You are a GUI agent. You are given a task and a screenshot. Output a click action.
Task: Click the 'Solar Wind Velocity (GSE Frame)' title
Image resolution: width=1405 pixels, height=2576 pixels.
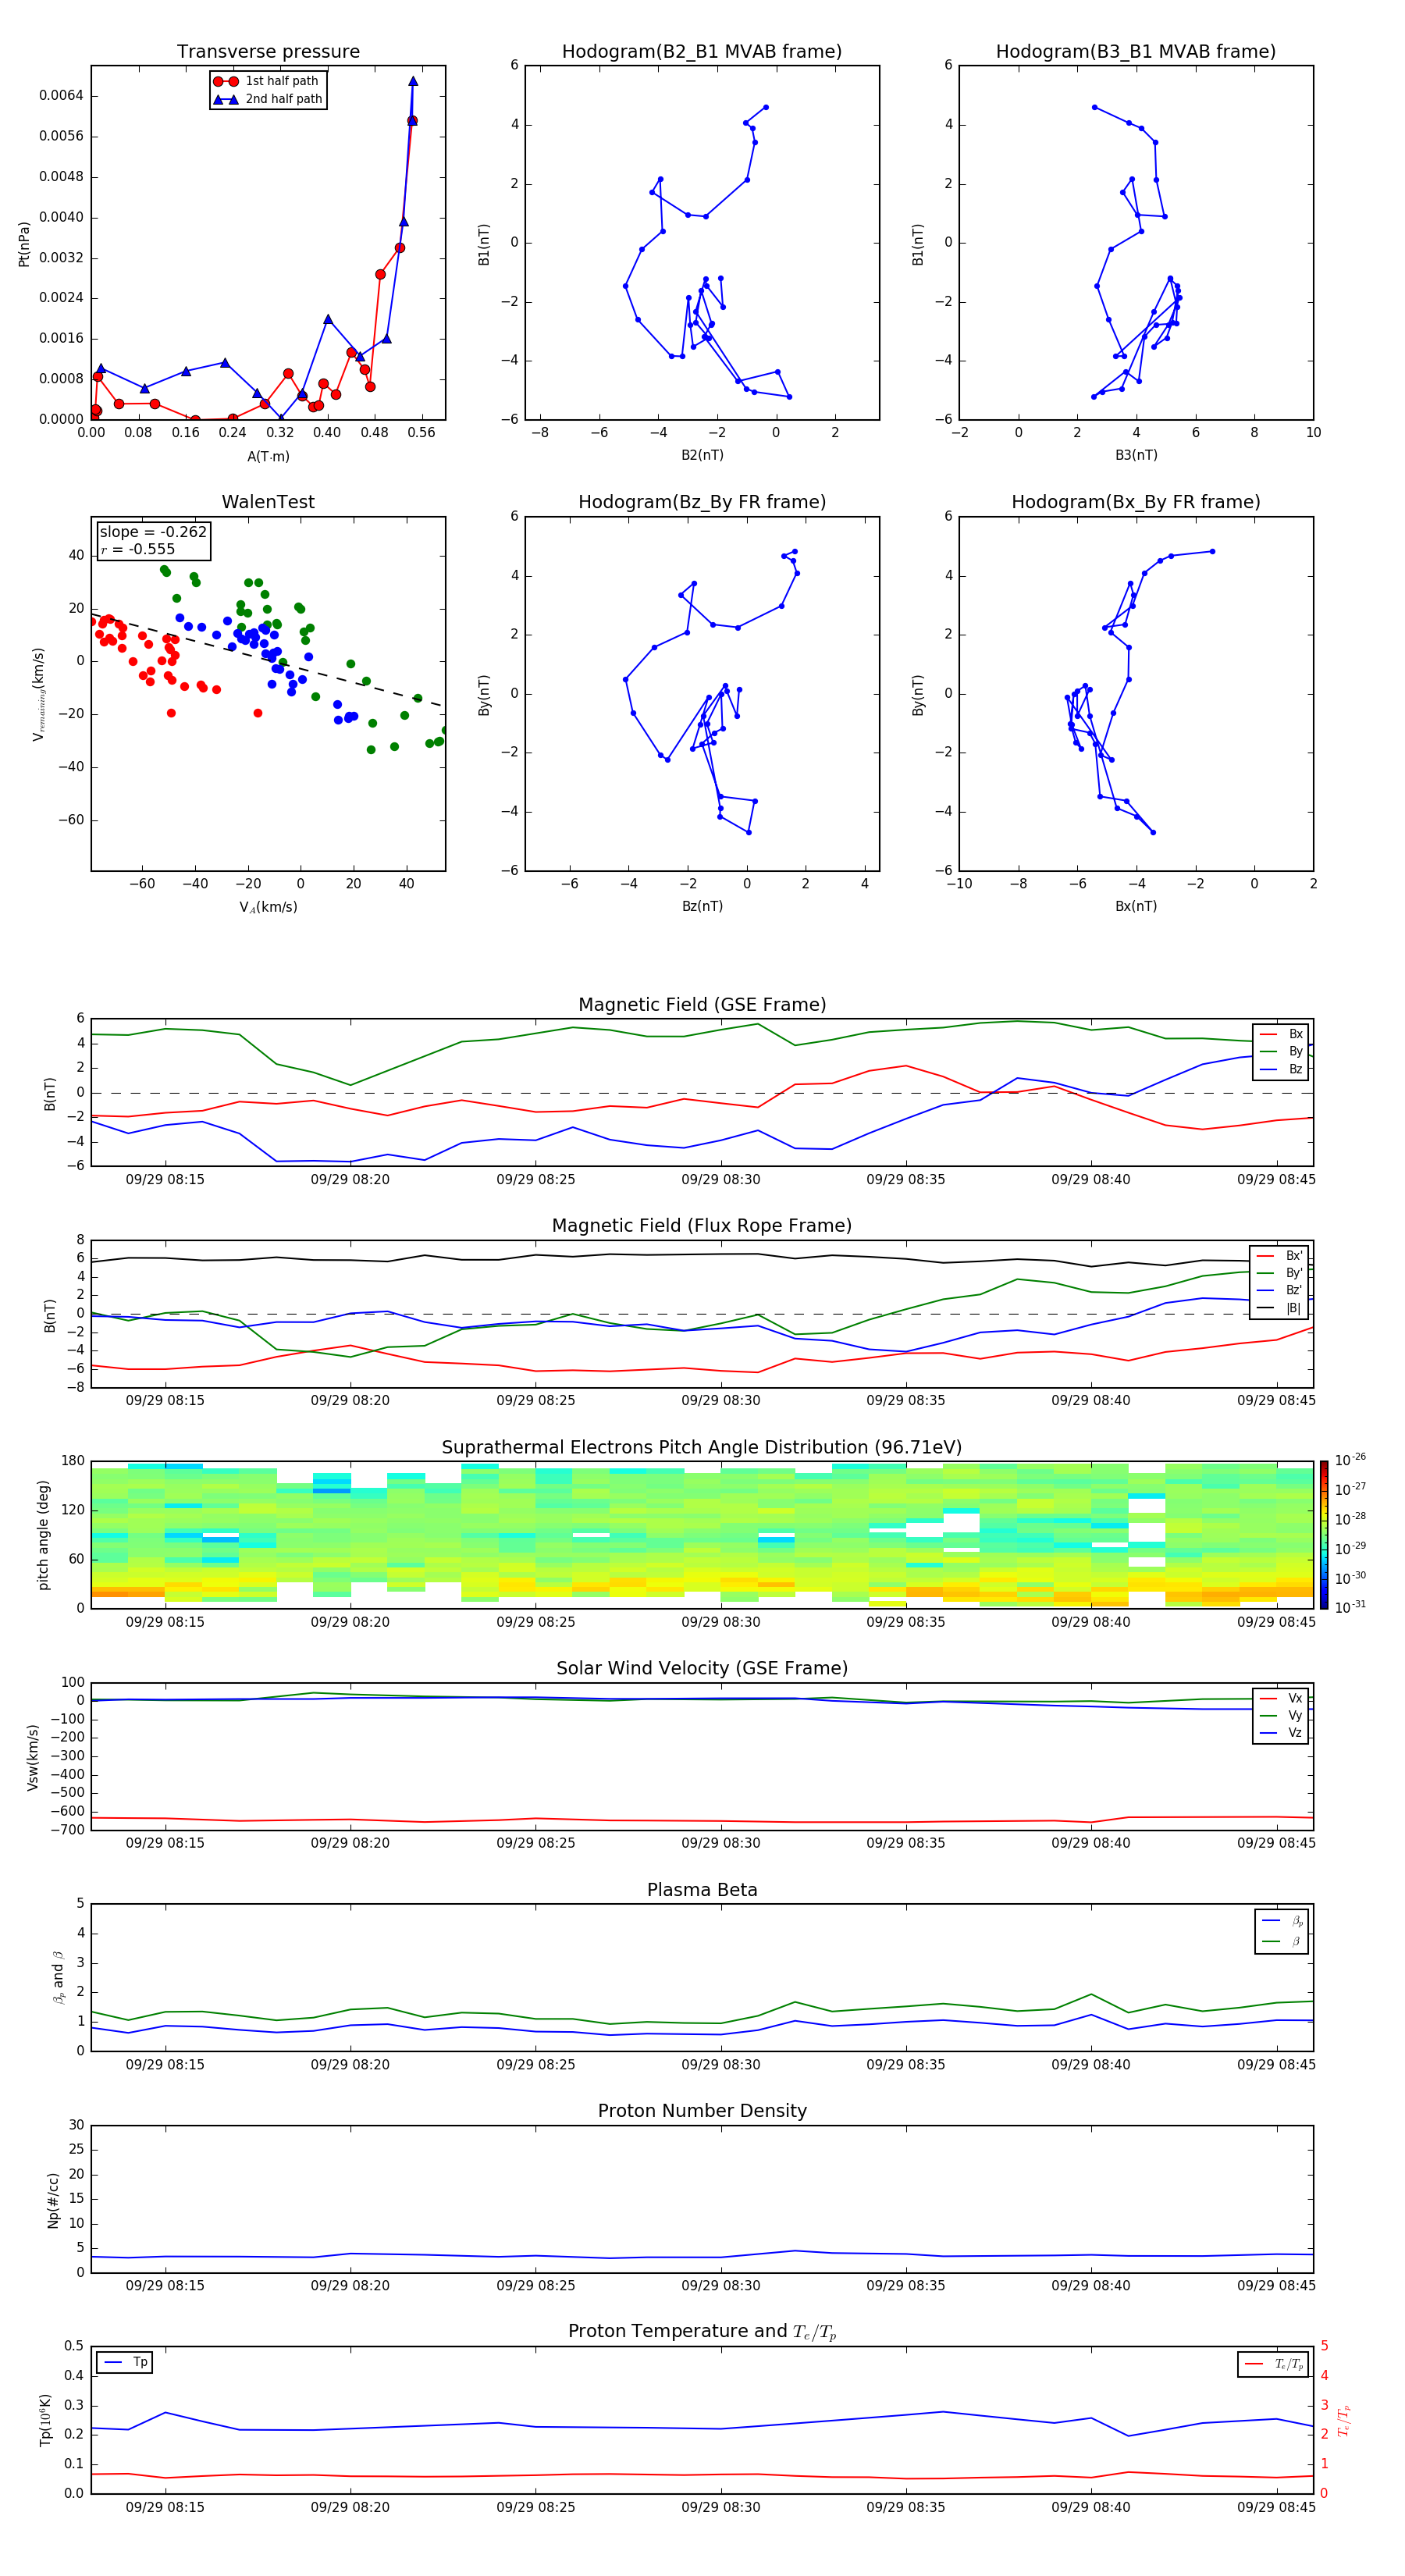(x=702, y=1669)
